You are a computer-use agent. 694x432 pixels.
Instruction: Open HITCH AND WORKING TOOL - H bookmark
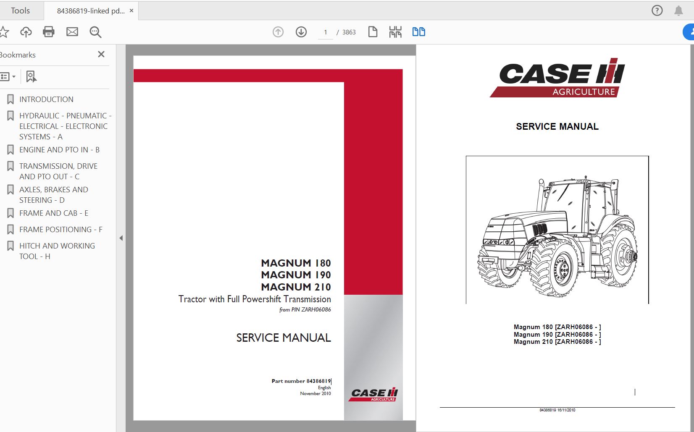tap(57, 251)
